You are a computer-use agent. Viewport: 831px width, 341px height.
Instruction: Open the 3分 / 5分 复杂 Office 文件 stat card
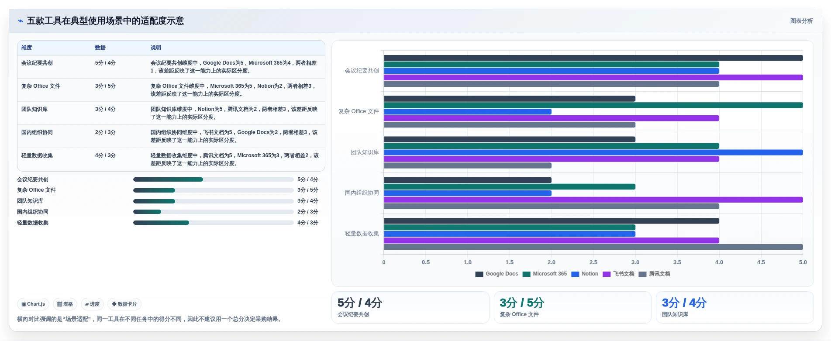tap(572, 307)
